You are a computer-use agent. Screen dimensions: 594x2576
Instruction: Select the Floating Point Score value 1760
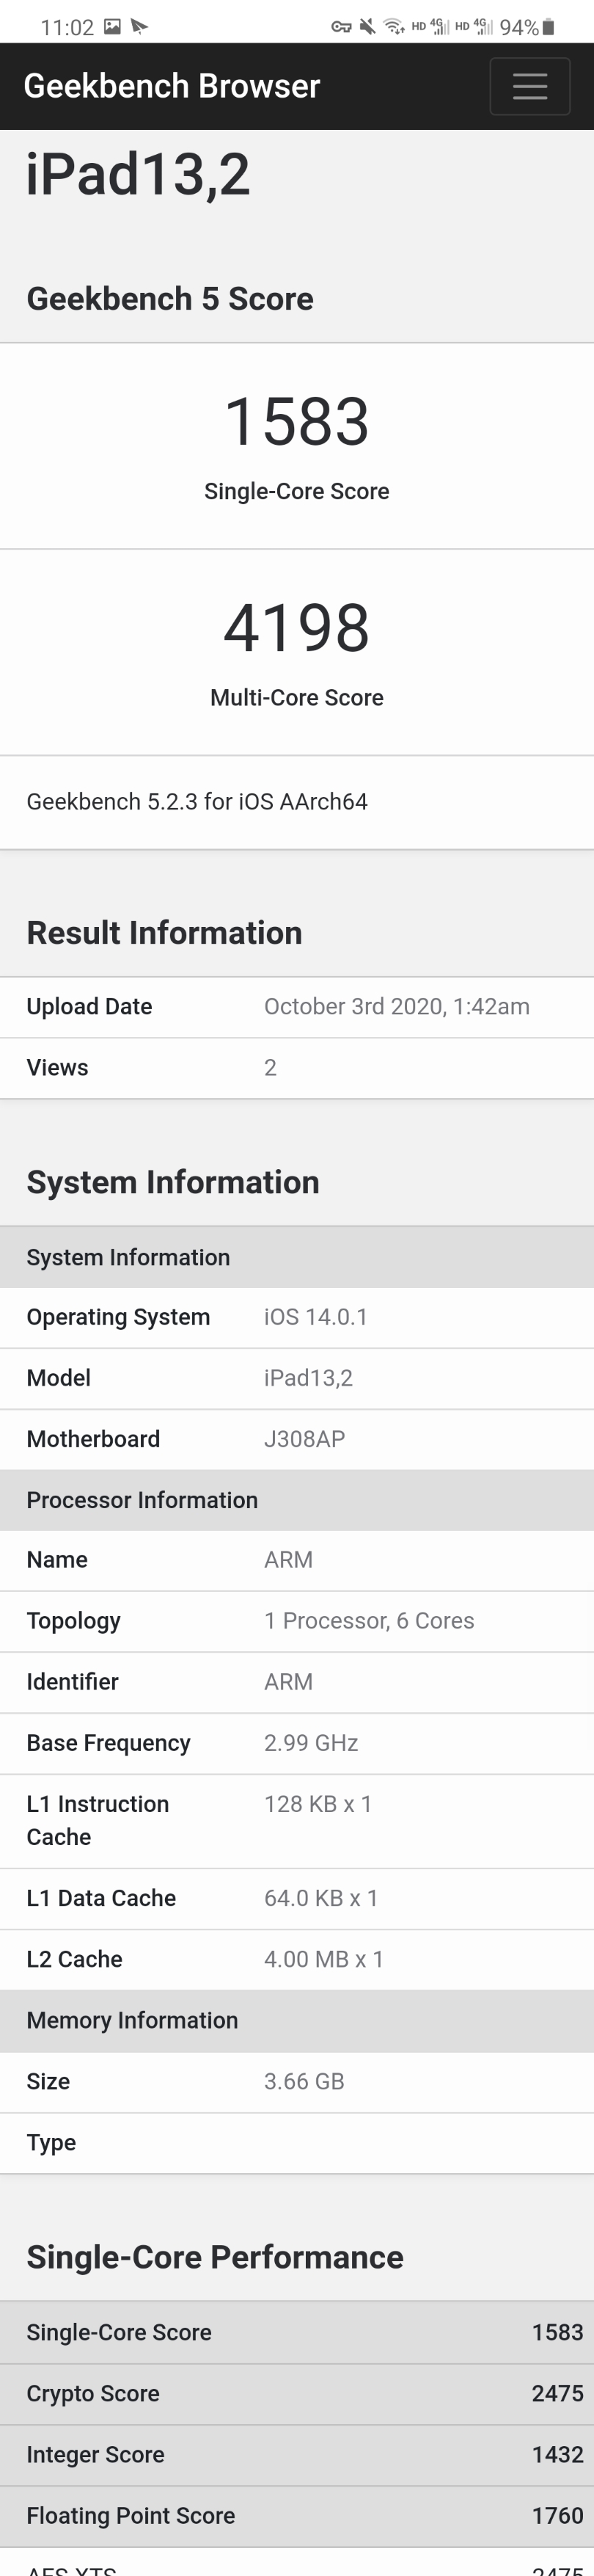(x=557, y=2515)
